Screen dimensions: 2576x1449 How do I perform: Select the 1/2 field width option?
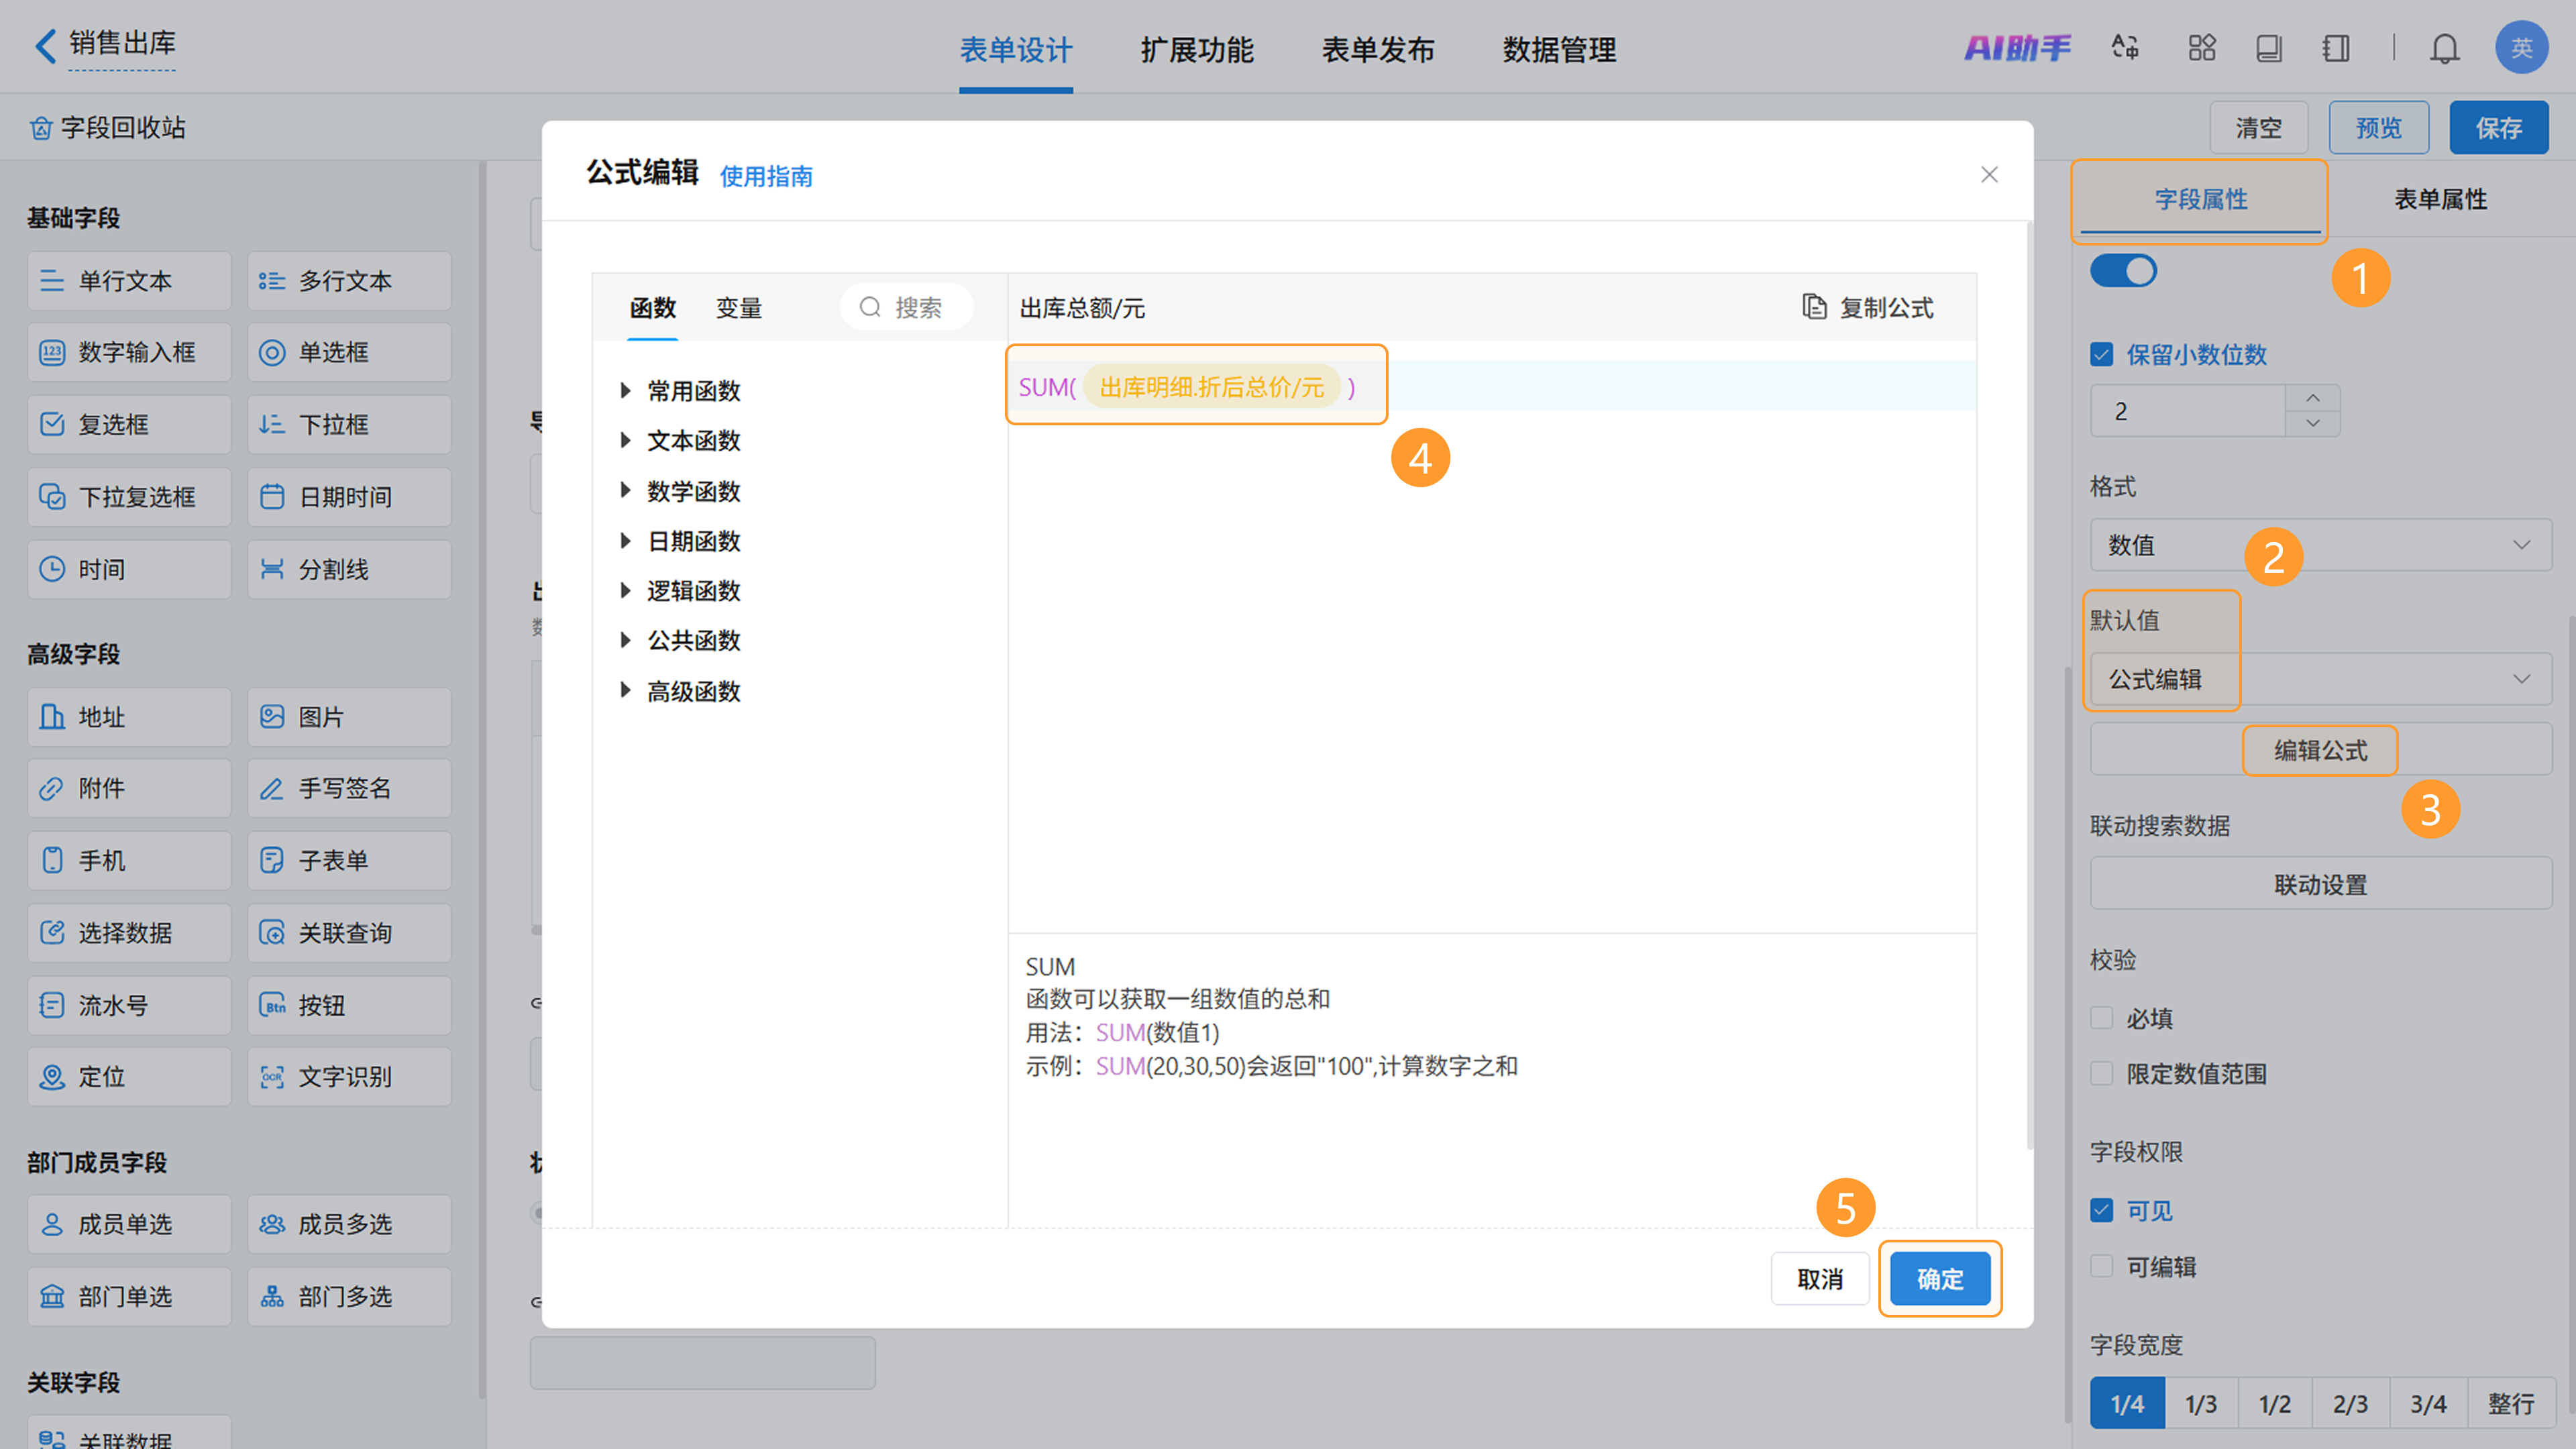2274,1403
